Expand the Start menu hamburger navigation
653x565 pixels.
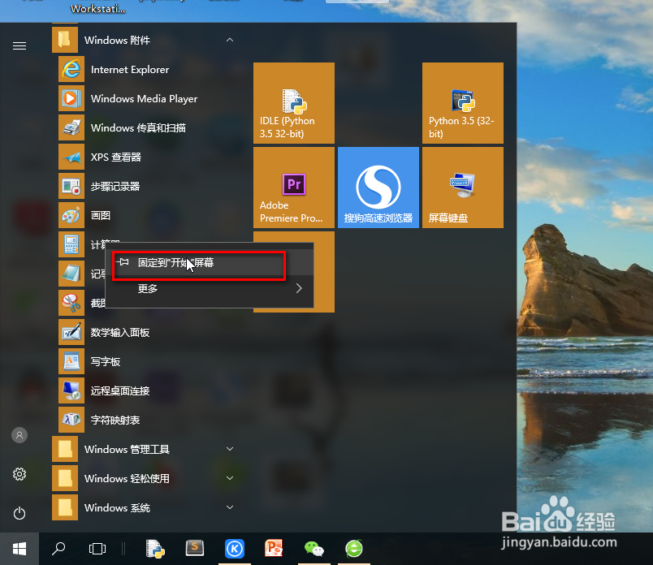click(x=19, y=45)
